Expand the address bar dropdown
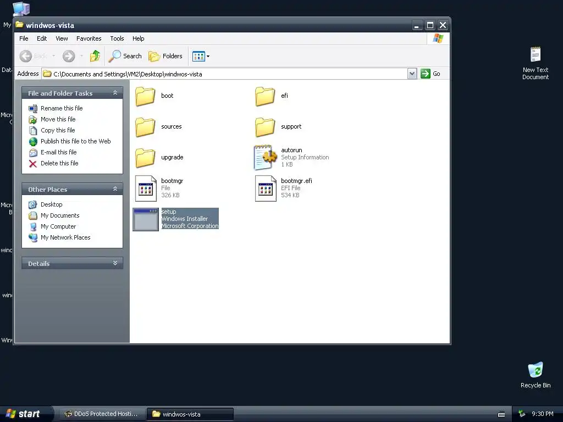563x422 pixels. (x=412, y=74)
